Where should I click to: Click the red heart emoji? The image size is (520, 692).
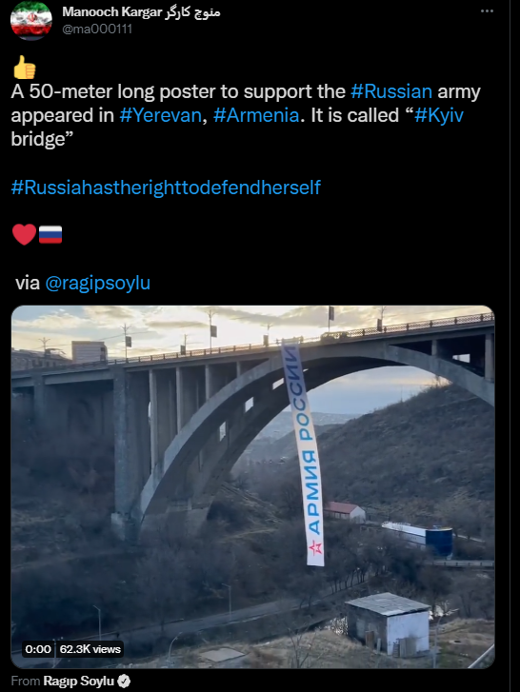24,234
